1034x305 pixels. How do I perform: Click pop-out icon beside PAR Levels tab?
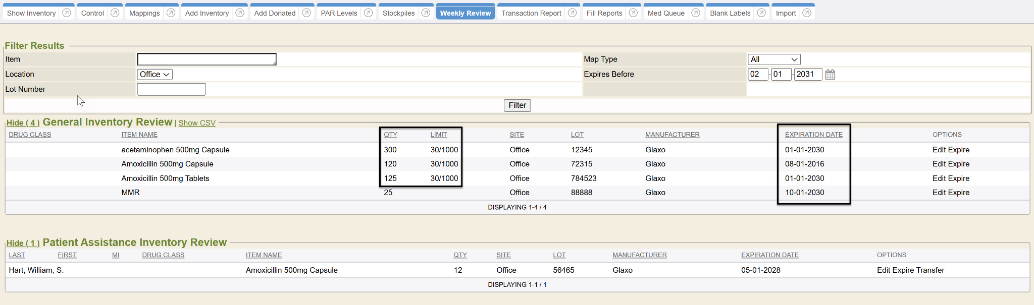(369, 13)
